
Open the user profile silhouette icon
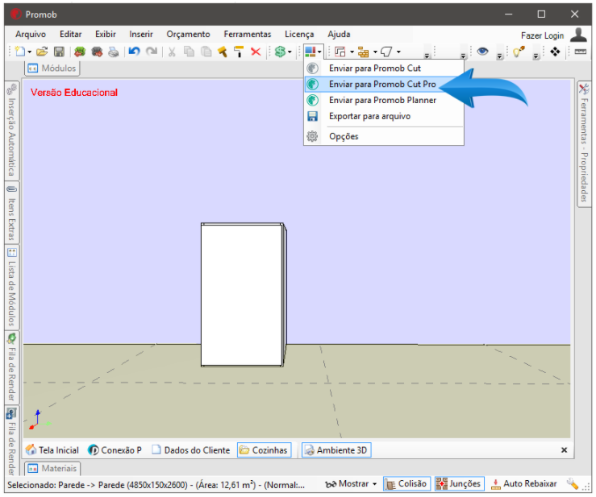click(x=579, y=35)
